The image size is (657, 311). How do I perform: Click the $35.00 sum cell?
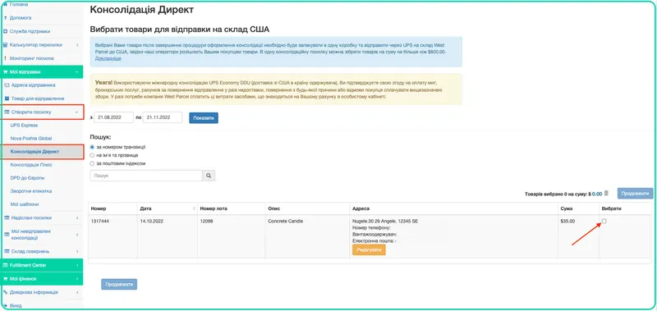(567, 221)
